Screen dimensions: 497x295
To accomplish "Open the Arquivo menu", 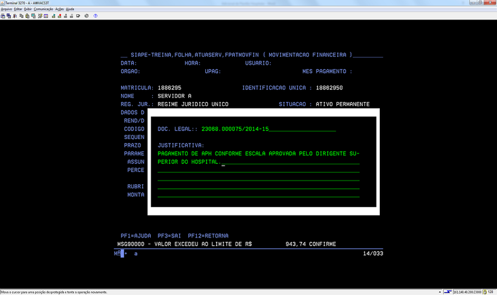I will click(6, 9).
